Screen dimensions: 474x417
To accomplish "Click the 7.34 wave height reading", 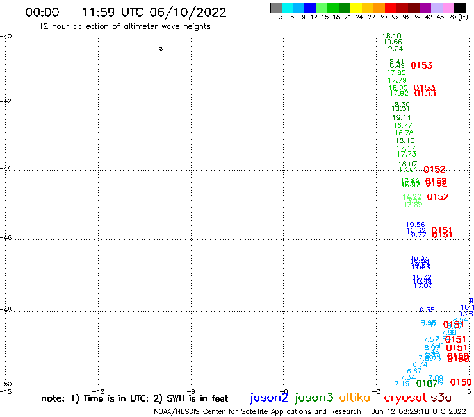I will 408,378.
